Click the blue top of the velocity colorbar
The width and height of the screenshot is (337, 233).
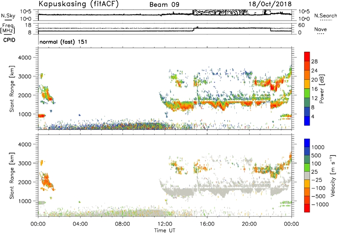point(307,143)
